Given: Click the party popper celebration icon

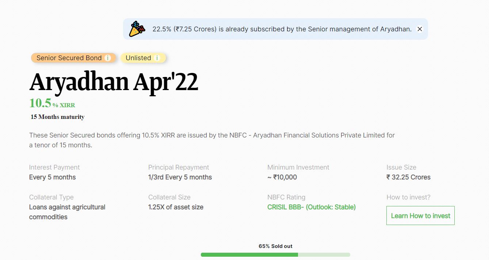Looking at the screenshot, I should click(x=137, y=29).
